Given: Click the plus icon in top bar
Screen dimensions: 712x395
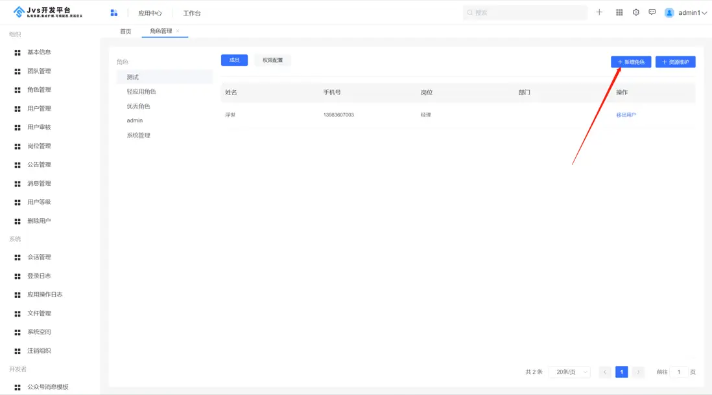Looking at the screenshot, I should coord(599,12).
